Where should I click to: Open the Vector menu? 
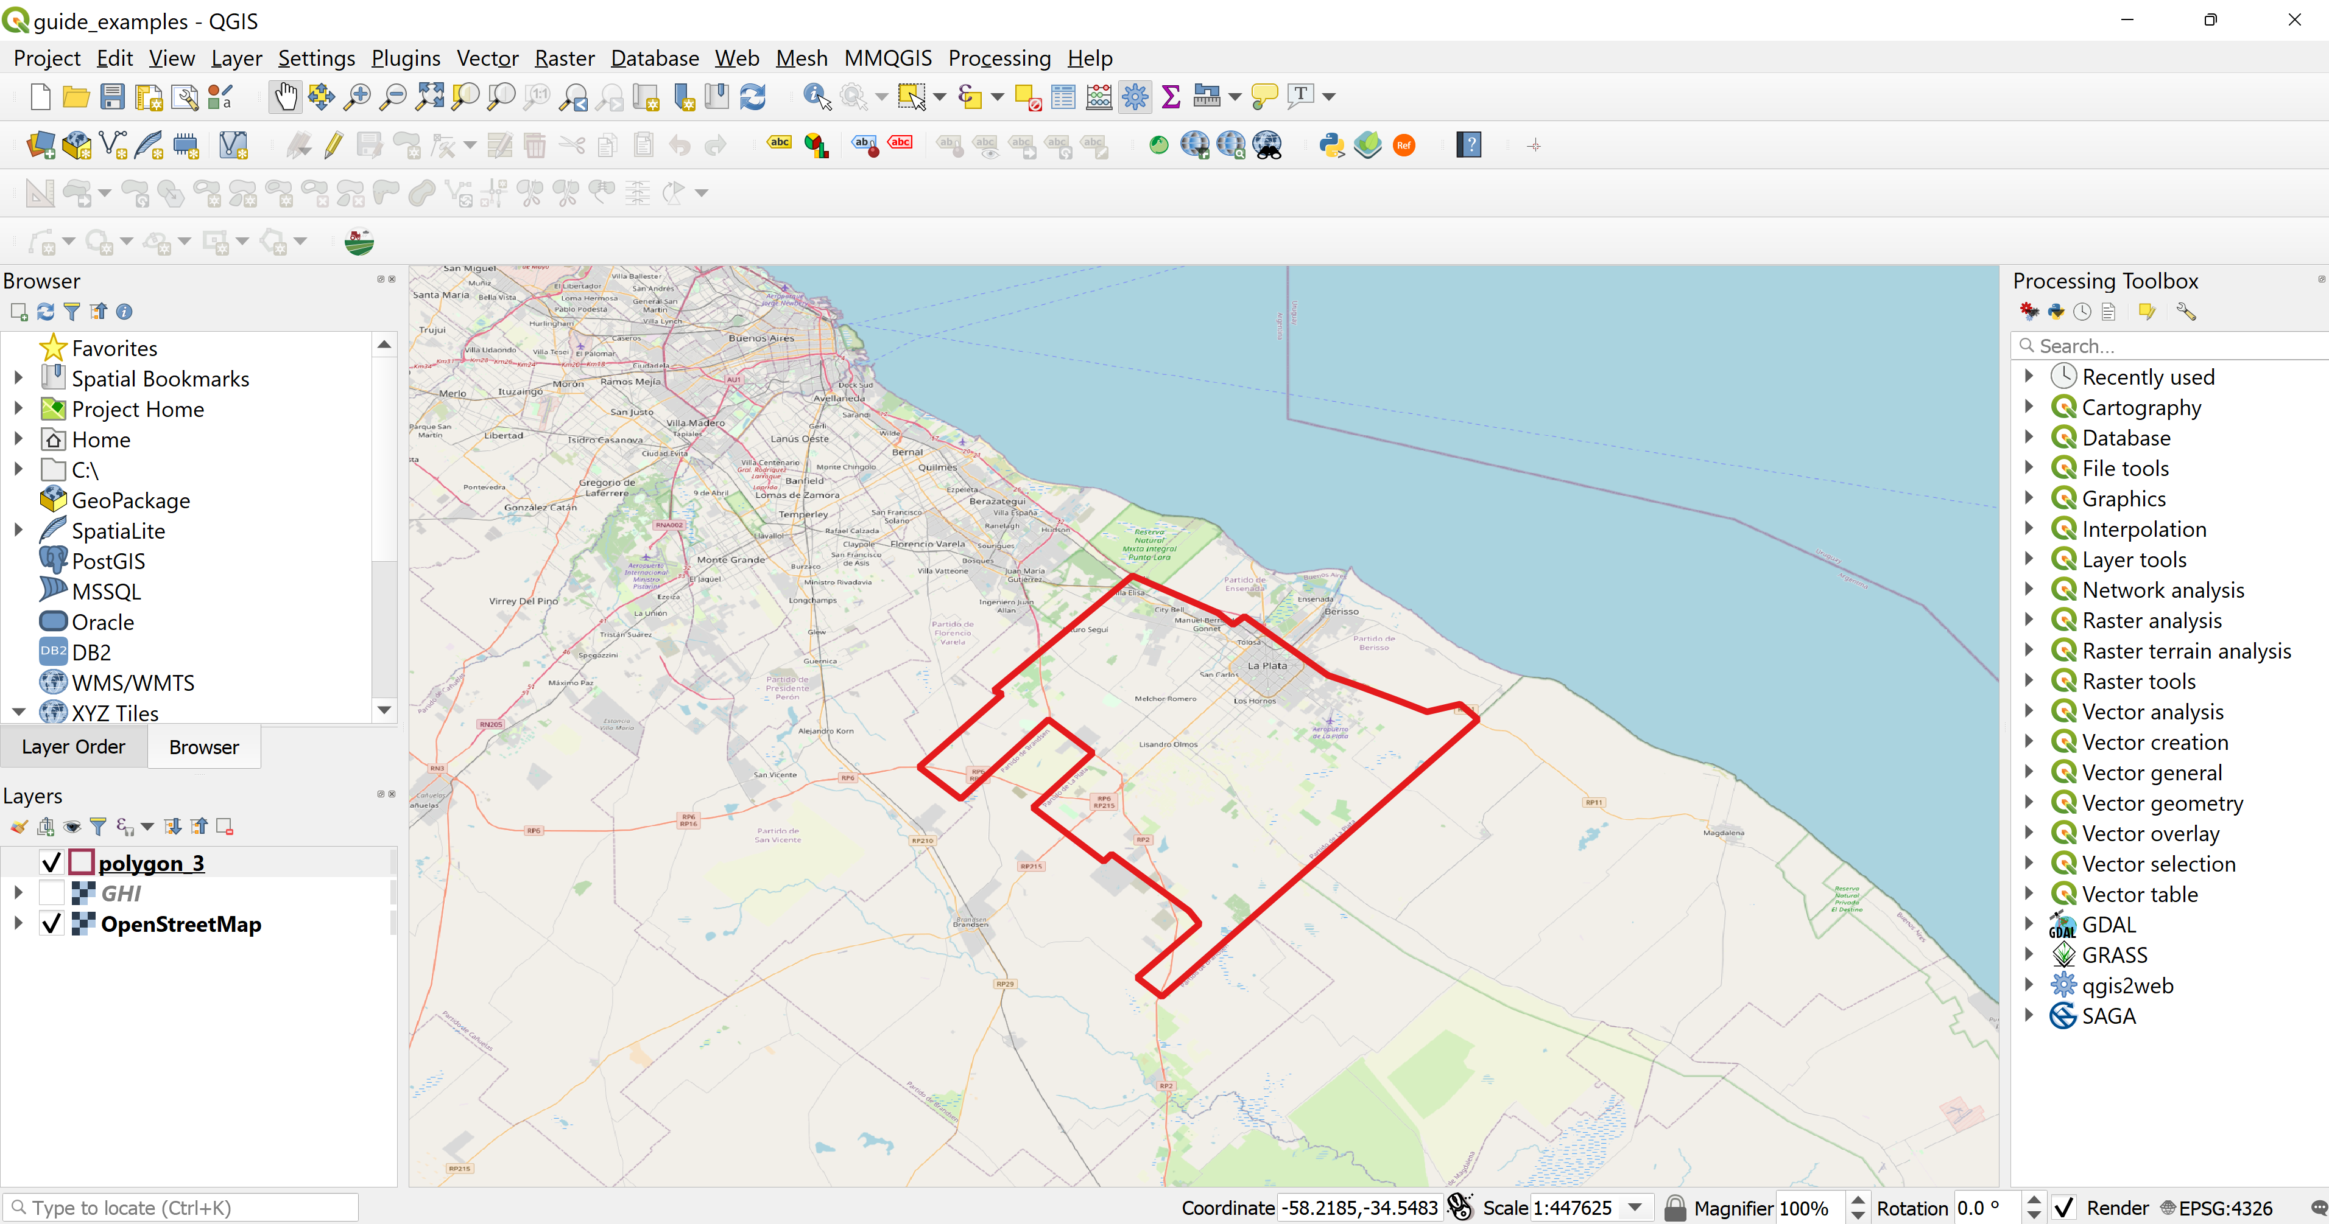pyautogui.click(x=487, y=58)
